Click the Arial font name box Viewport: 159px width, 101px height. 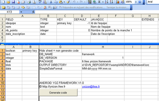pyautogui.click(x=153, y=2)
